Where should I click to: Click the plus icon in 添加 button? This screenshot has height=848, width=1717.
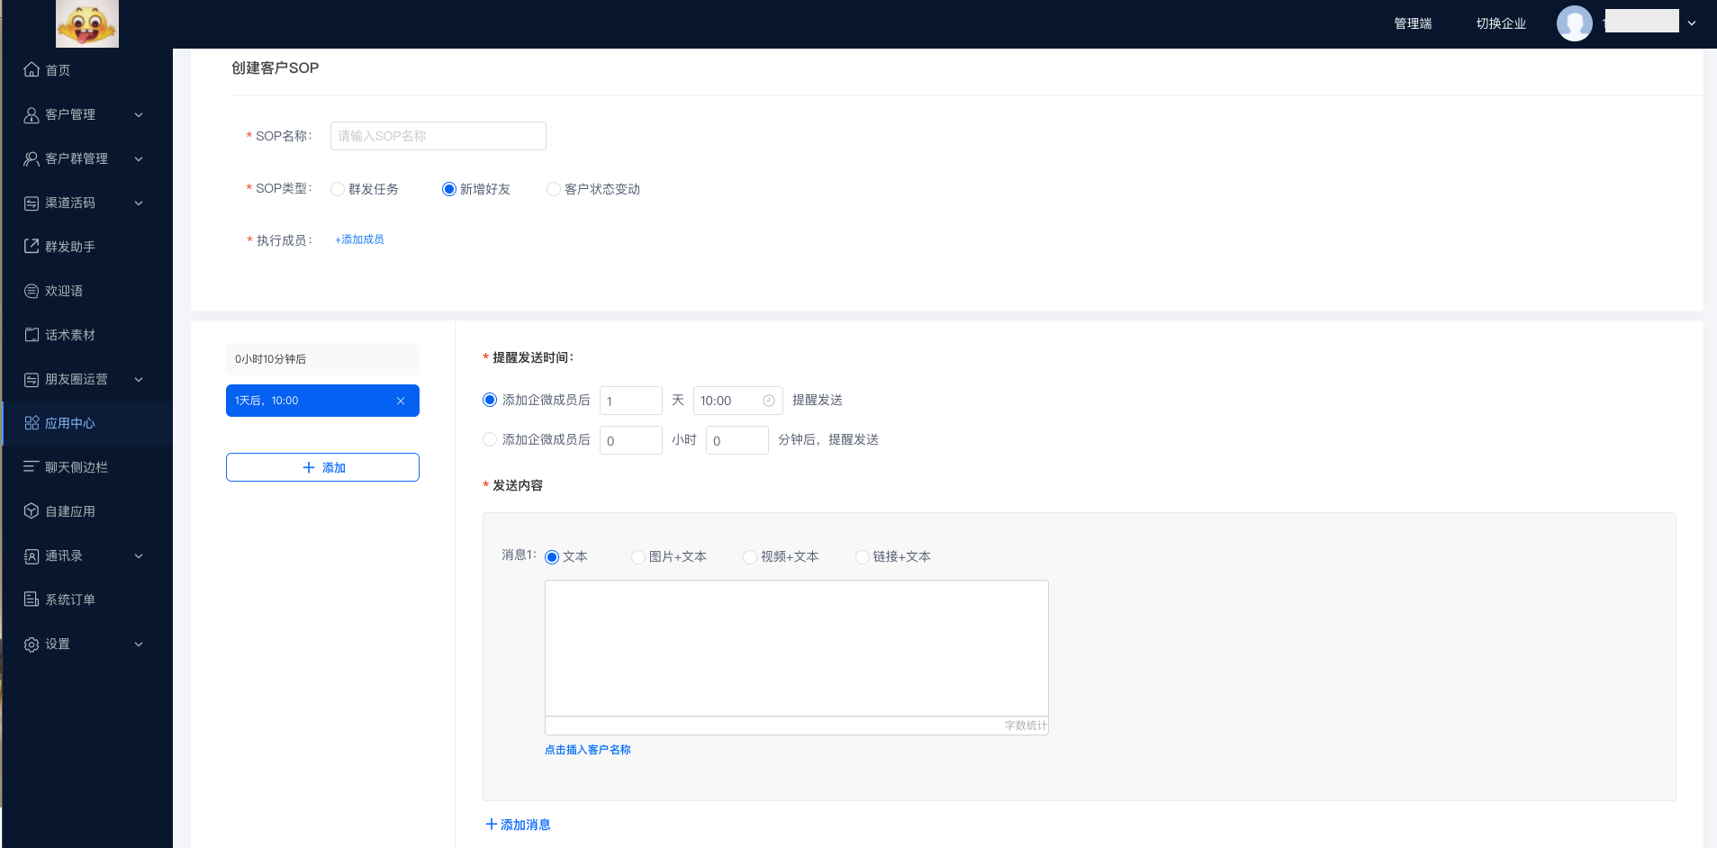pos(309,467)
